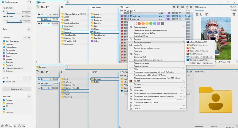Viewport: 238px width, 128px height.
Task: Switch to the Pictures tab
Action: click(x=50, y=2)
